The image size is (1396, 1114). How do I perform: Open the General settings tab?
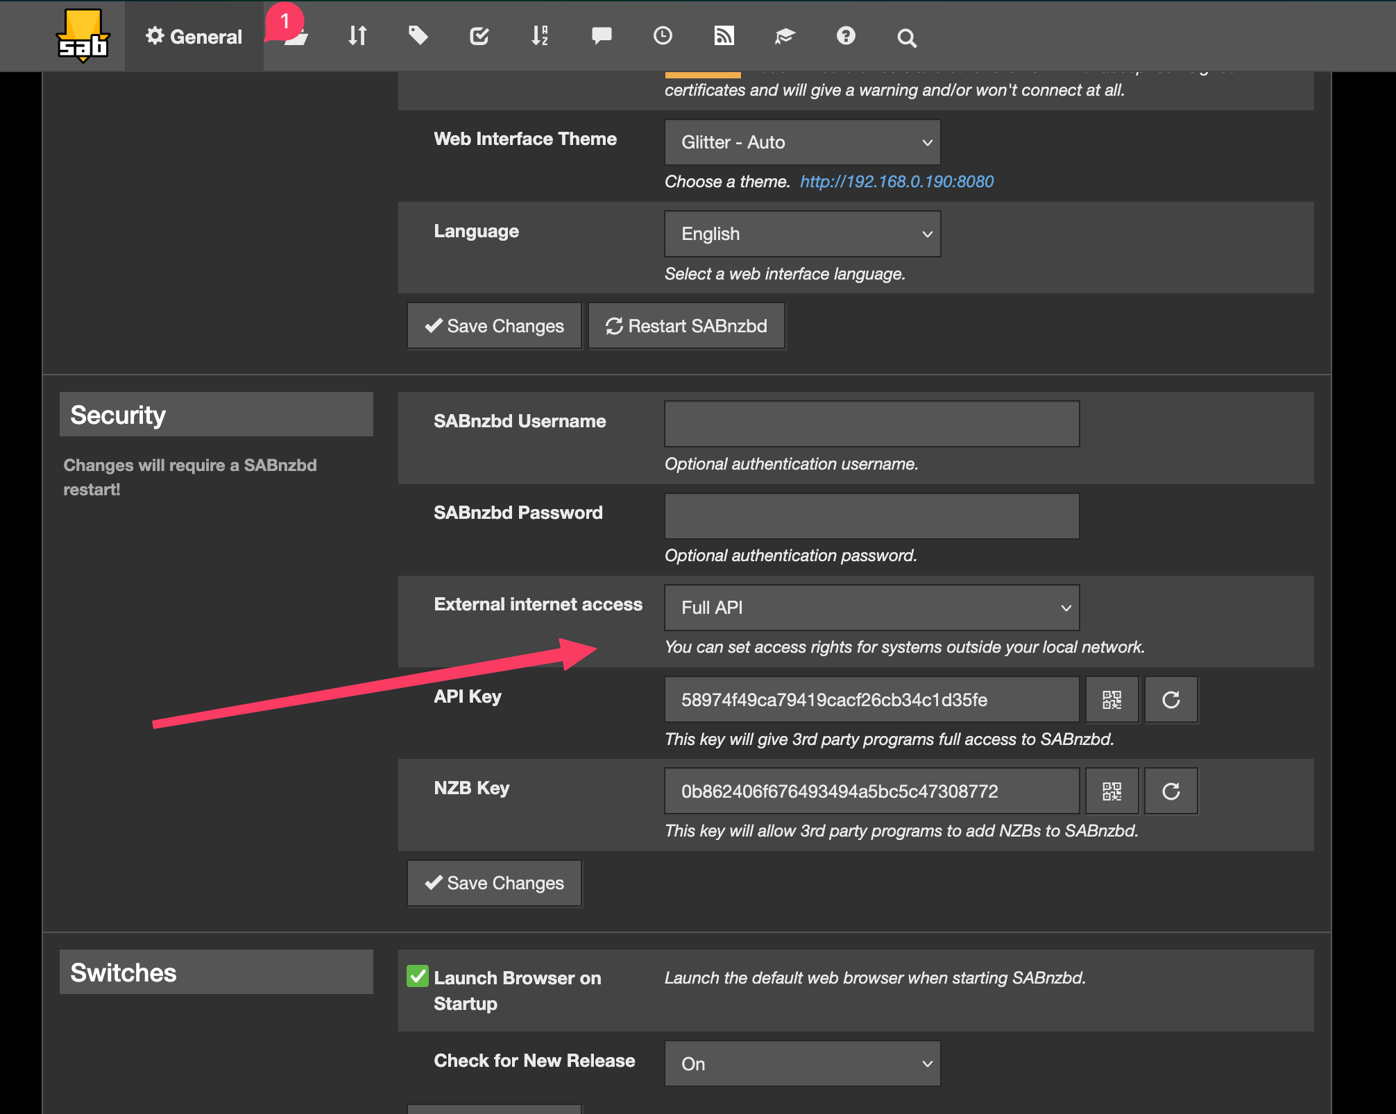click(x=194, y=36)
